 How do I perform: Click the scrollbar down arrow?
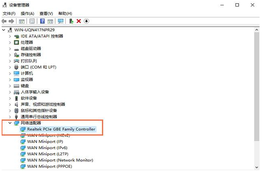257,167
